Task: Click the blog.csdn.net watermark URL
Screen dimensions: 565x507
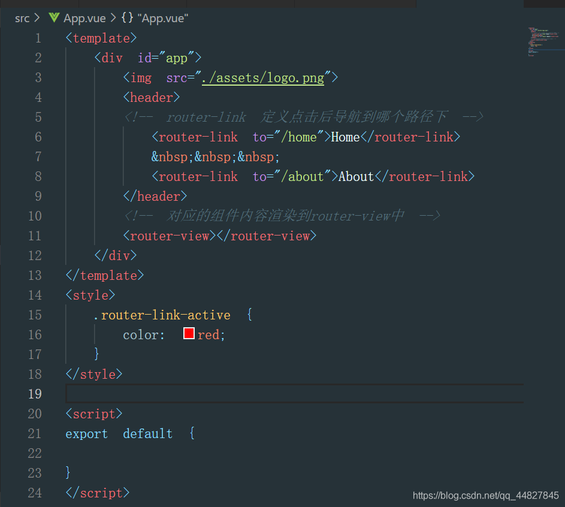Action: click(486, 496)
